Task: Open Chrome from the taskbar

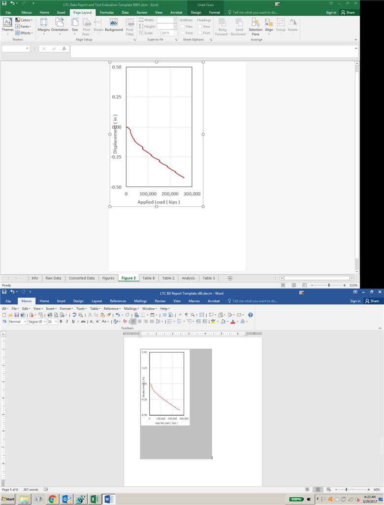Action: point(52,499)
